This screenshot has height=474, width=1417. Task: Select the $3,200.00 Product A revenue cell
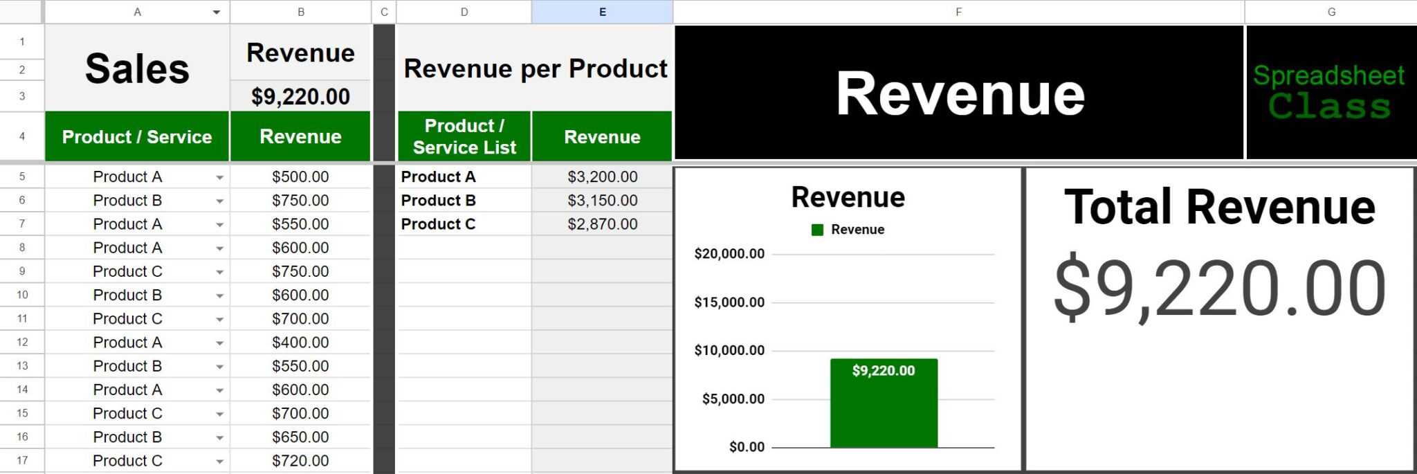coord(602,177)
